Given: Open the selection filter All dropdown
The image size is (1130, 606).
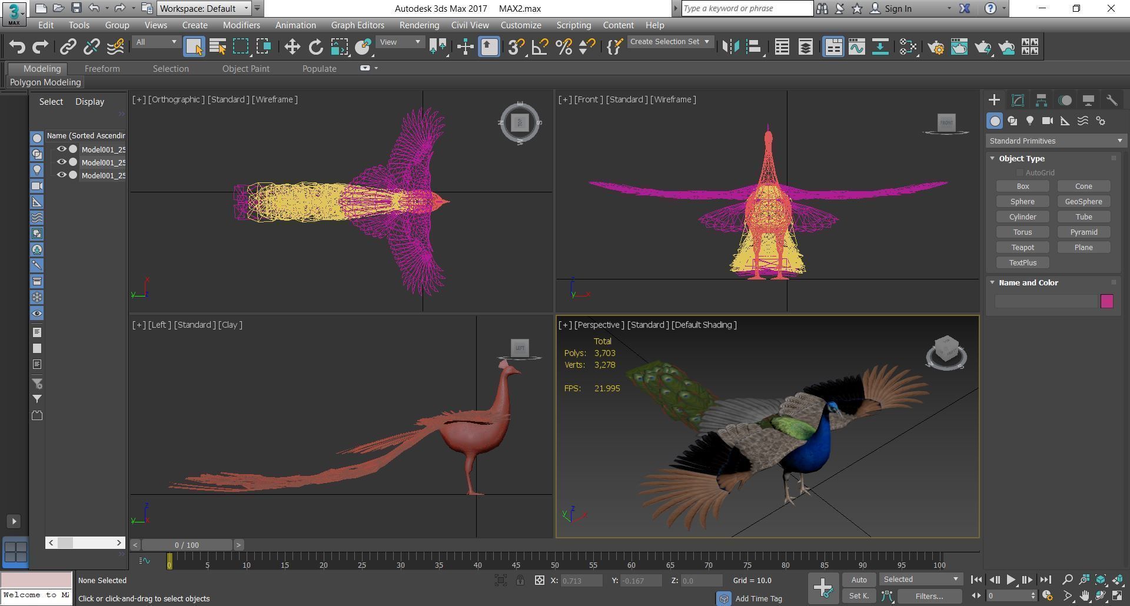Looking at the screenshot, I should point(155,42).
